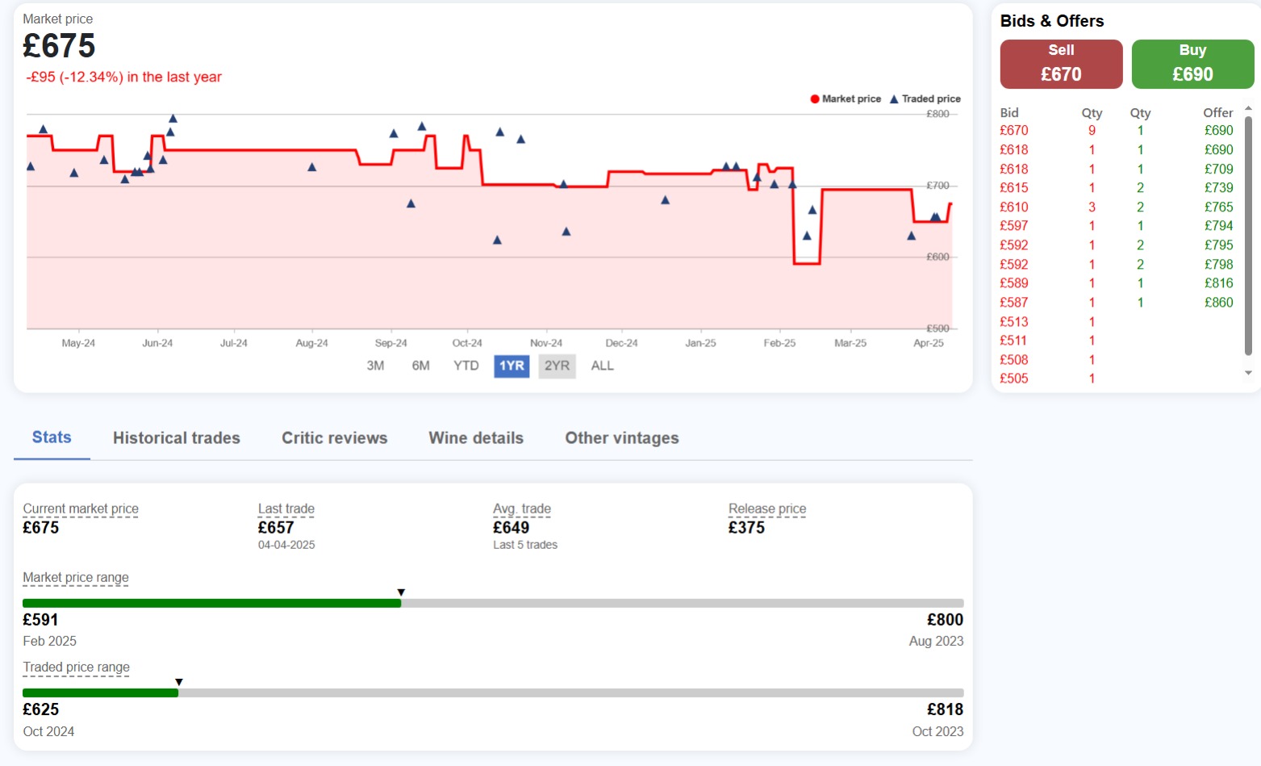Click the £505 bid price

[x=1014, y=379]
